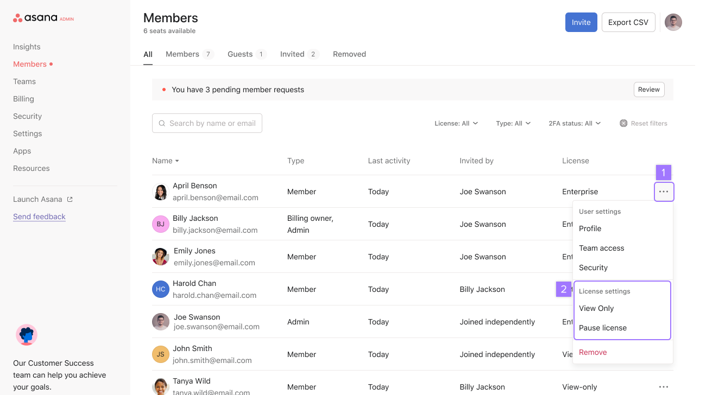The height and width of the screenshot is (395, 706).
Task: Click the external link icon beside Launch Asana
Action: (x=69, y=199)
